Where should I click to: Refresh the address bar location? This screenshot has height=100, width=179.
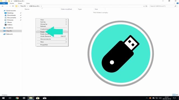coord(146,6)
